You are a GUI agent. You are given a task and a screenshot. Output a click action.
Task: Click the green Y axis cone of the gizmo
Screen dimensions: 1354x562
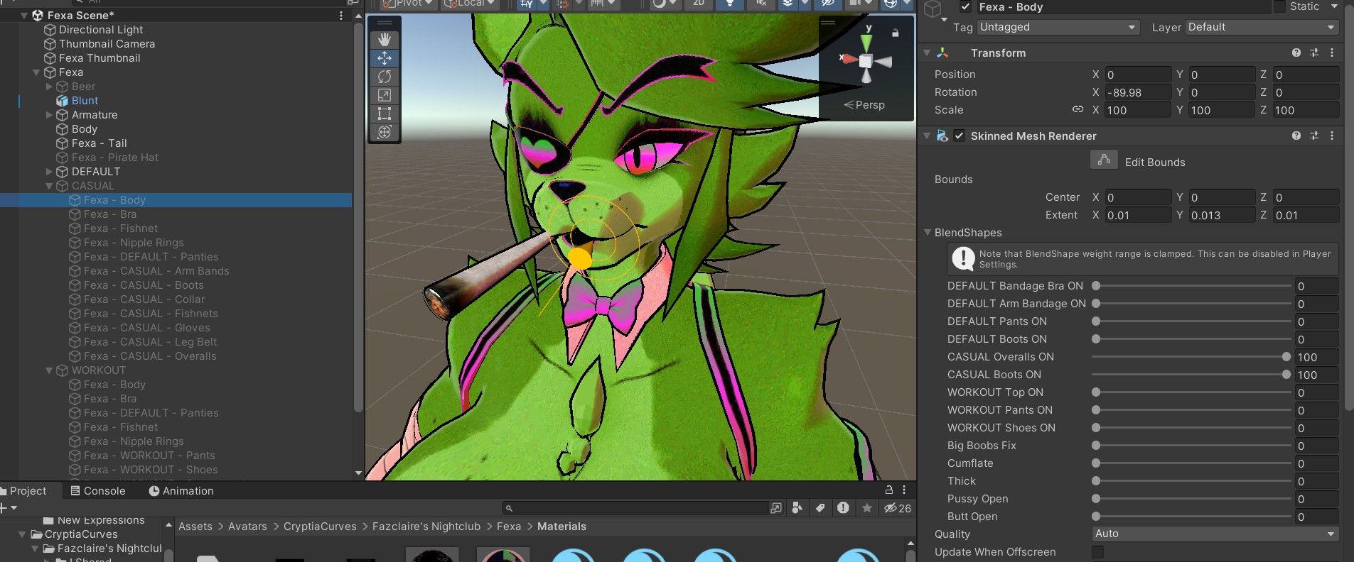point(866,43)
